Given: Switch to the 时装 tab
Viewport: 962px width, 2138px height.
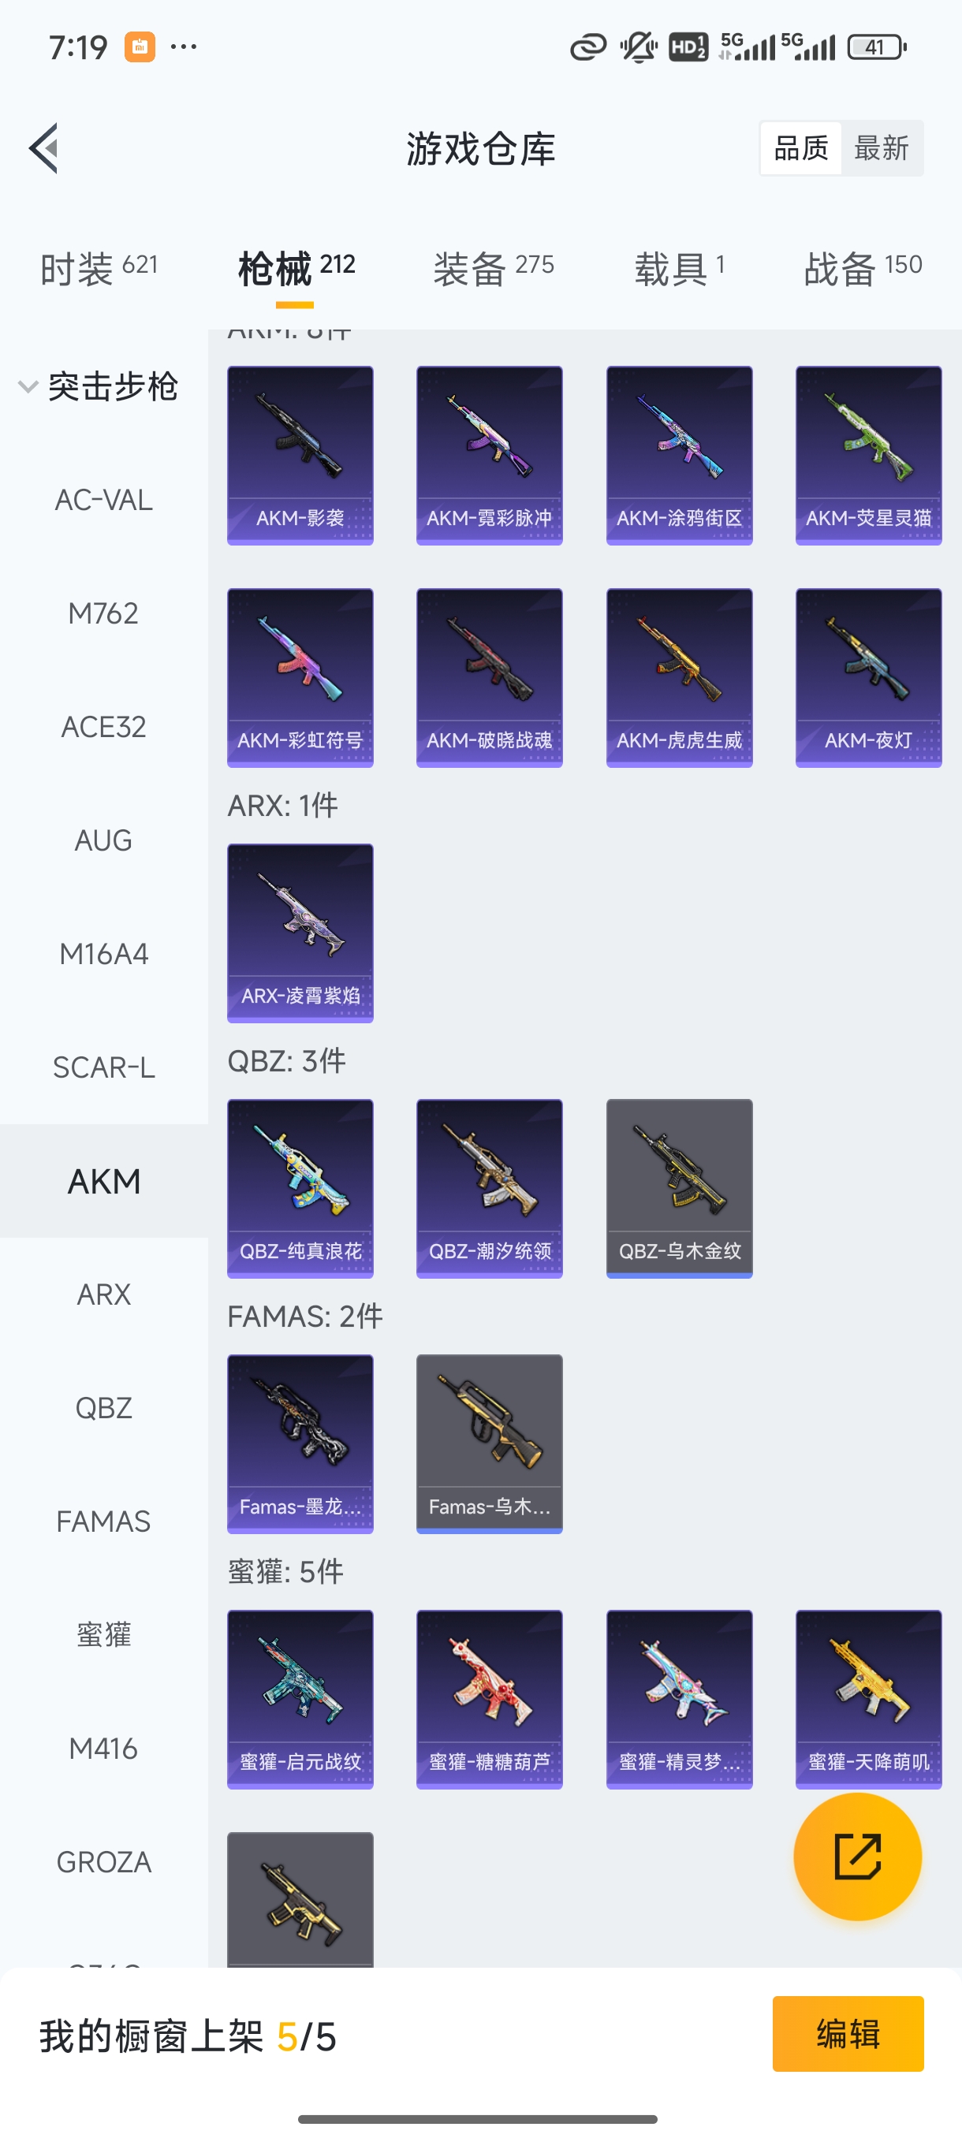Looking at the screenshot, I should 99,269.
